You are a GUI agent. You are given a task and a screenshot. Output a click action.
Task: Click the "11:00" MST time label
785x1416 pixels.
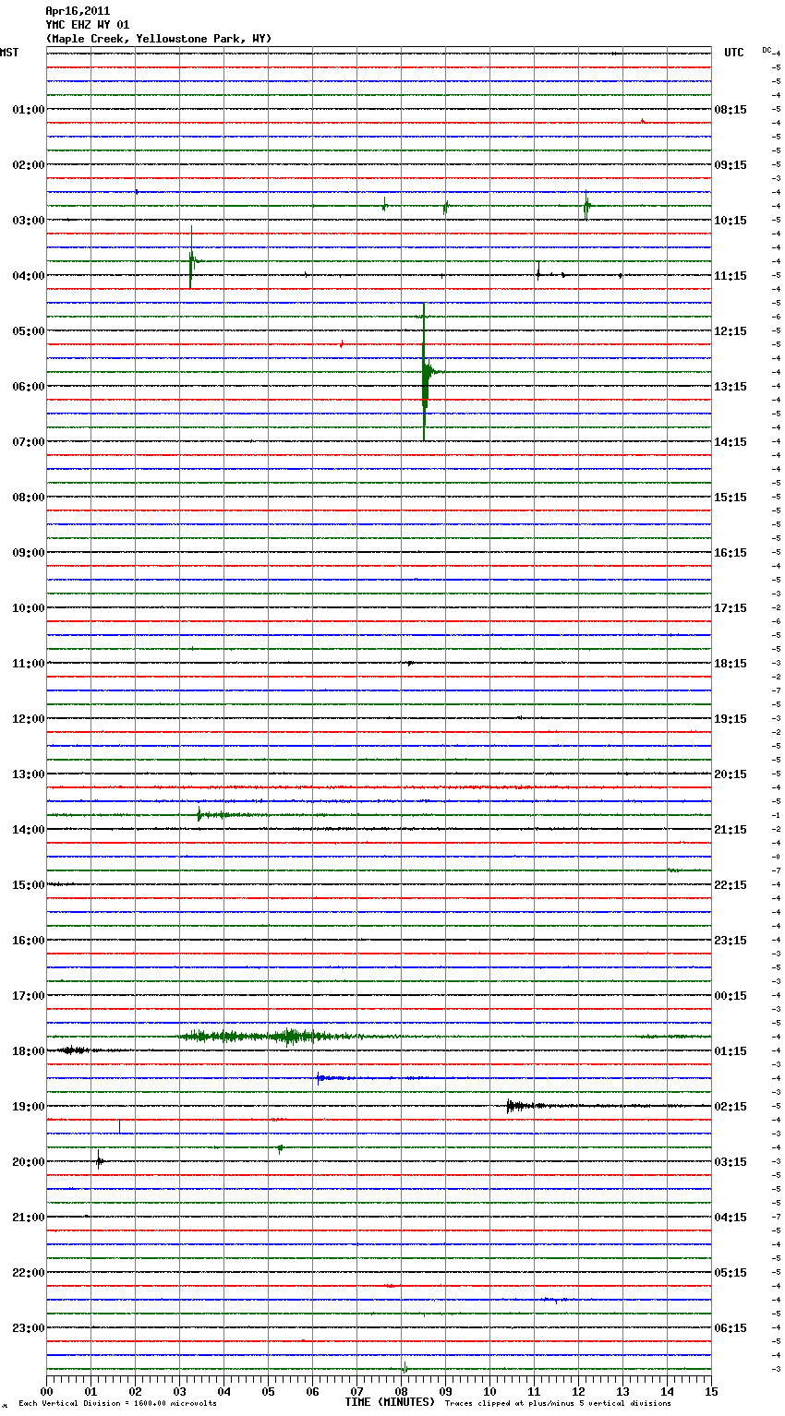[x=29, y=664]
